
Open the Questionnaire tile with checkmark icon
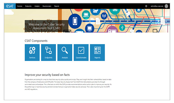(81, 52)
